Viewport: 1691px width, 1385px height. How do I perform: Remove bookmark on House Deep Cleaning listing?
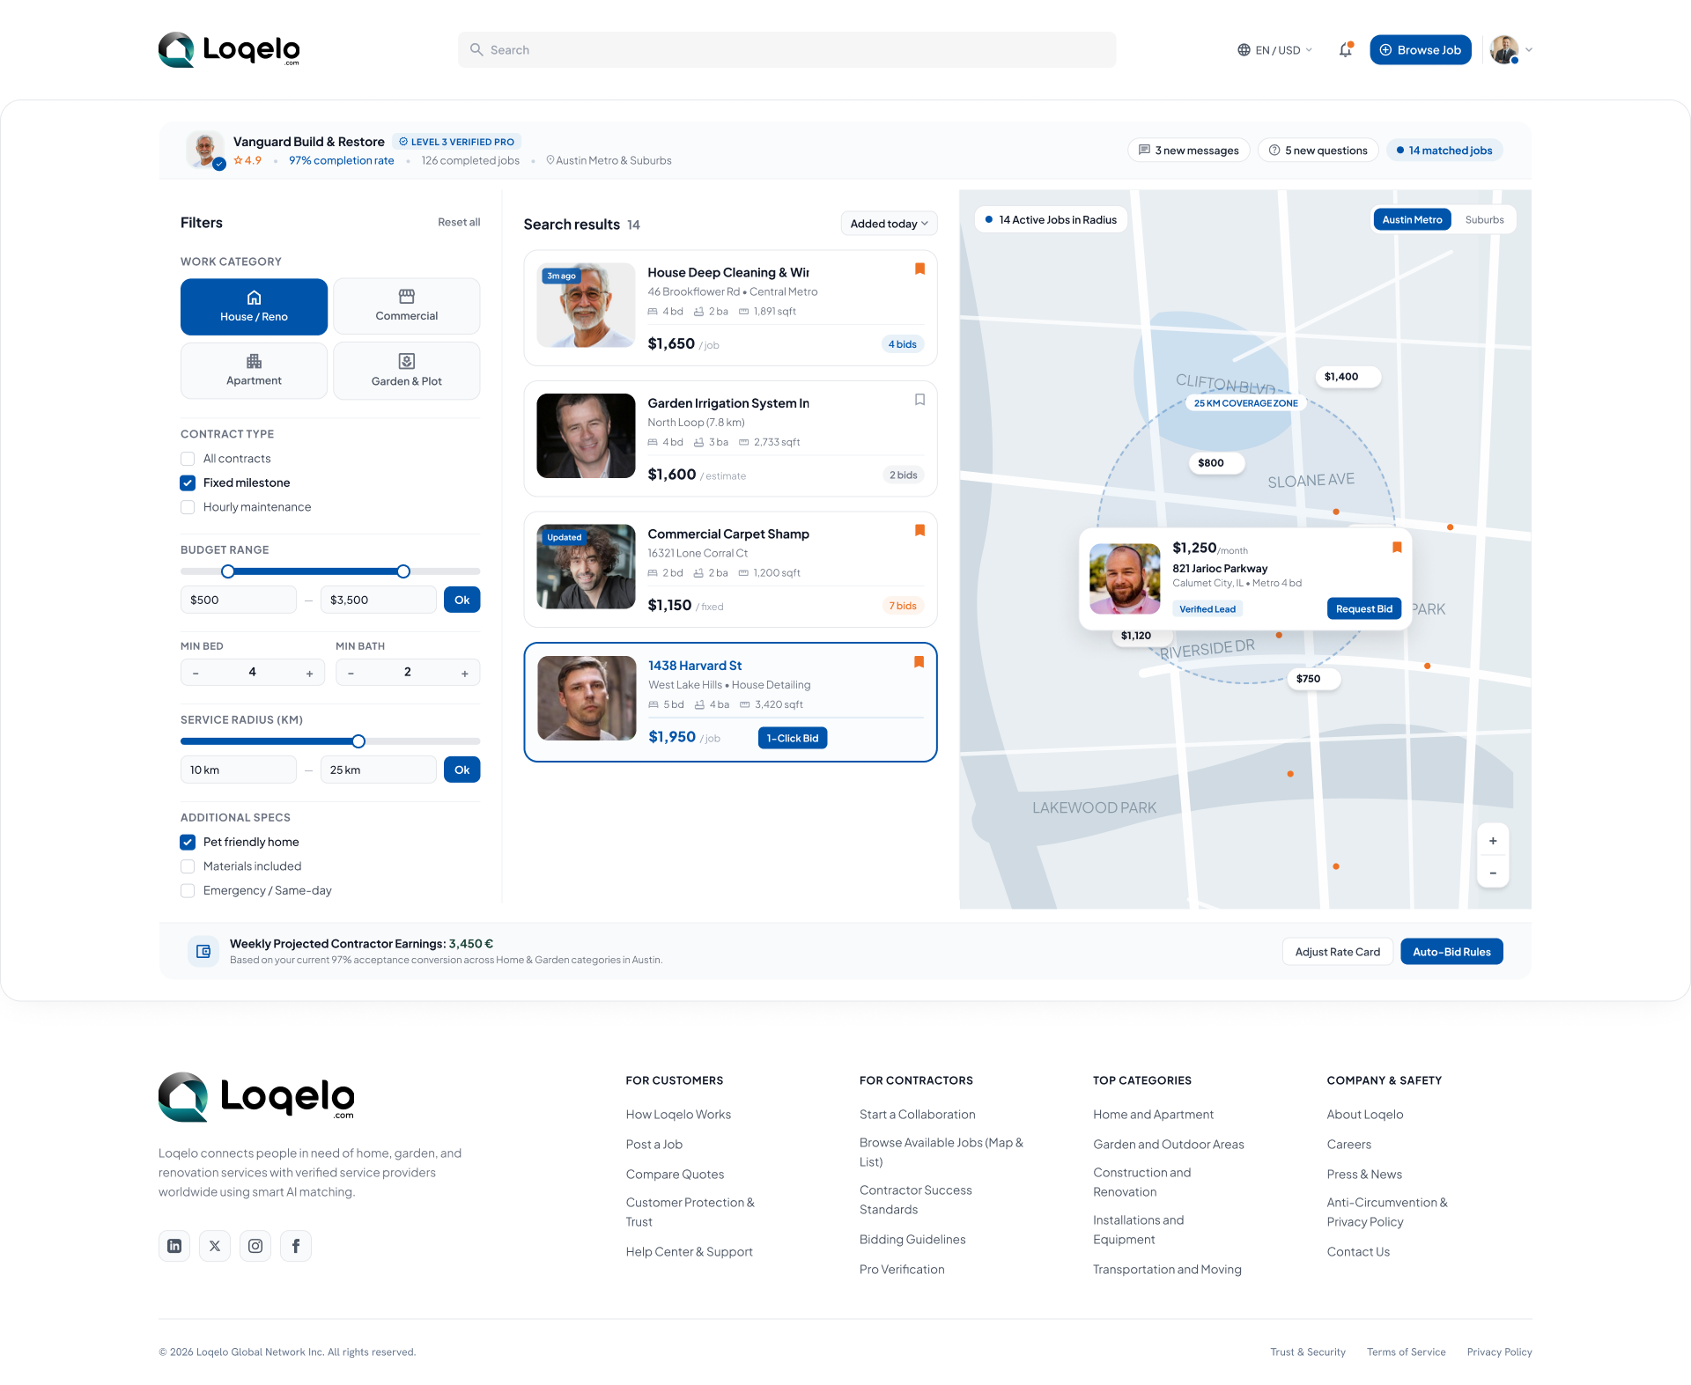pyautogui.click(x=919, y=269)
